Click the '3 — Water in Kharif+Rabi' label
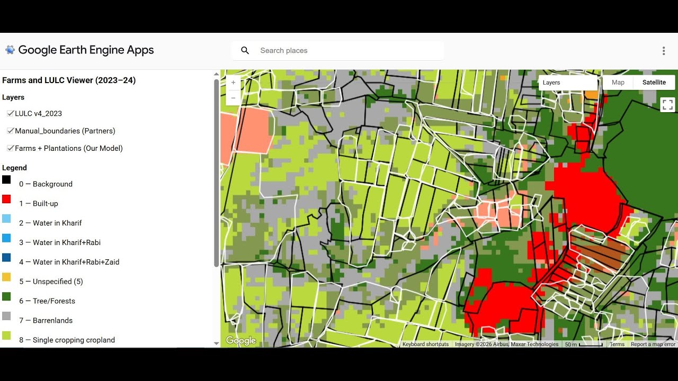Screen dimensions: 678x381 pyautogui.click(x=60, y=243)
